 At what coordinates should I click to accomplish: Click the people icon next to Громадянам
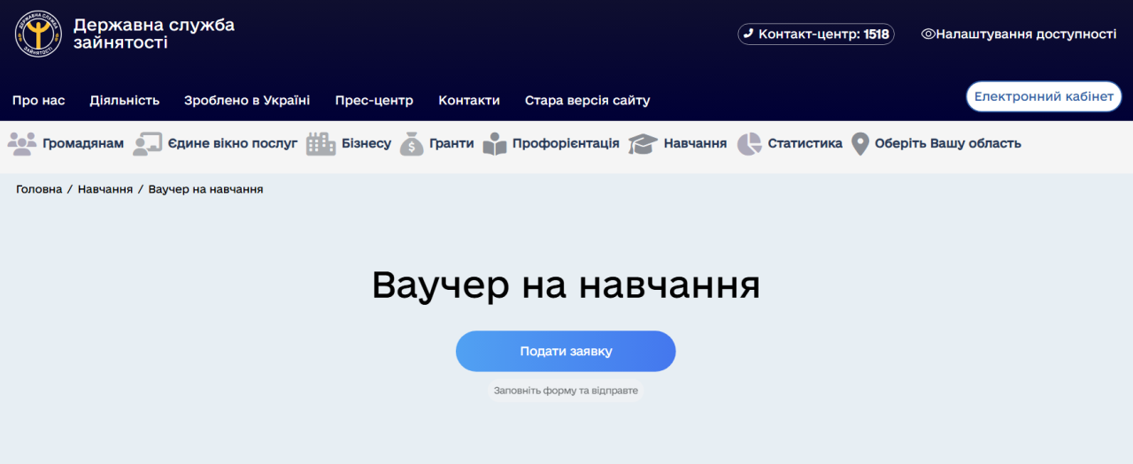22,143
